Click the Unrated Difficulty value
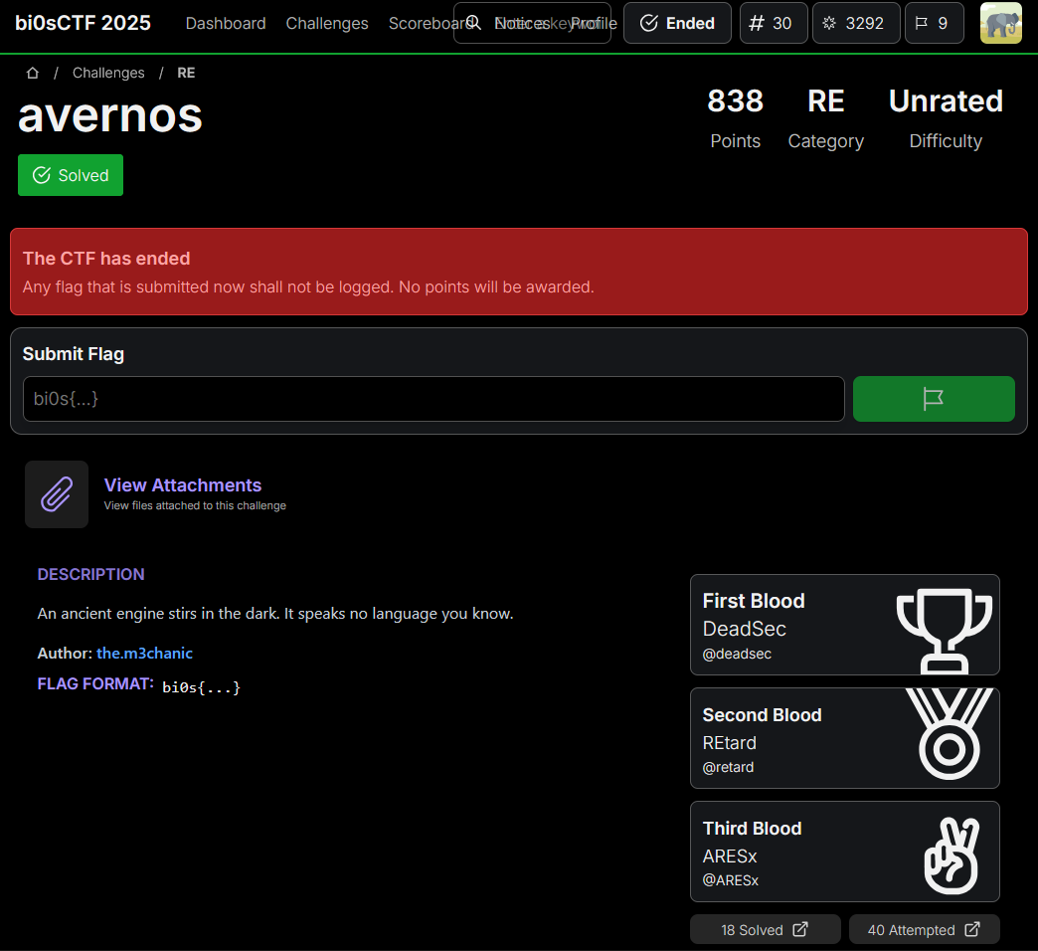 [x=946, y=101]
